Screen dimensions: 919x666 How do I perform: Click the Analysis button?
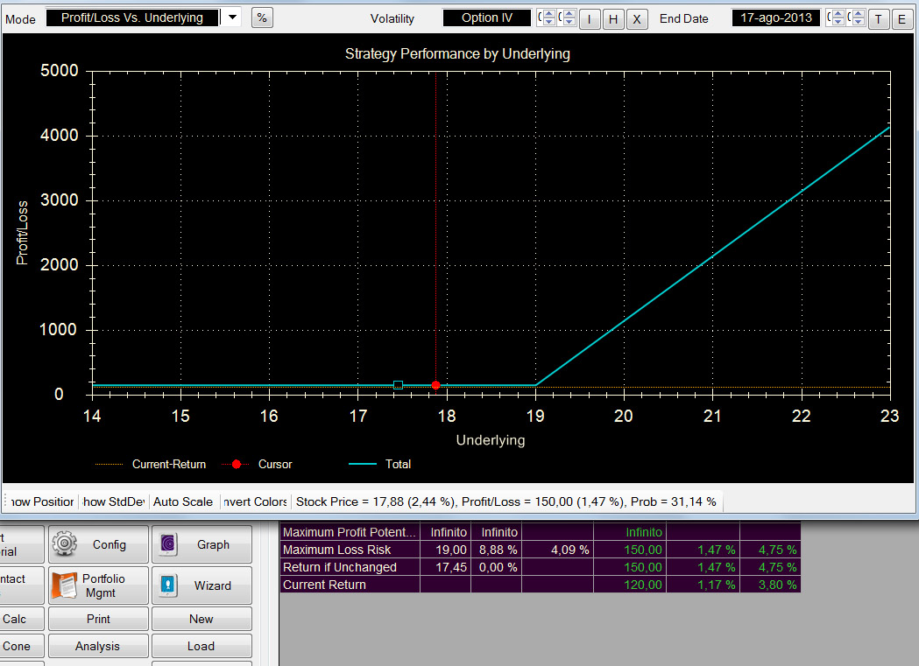[98, 646]
